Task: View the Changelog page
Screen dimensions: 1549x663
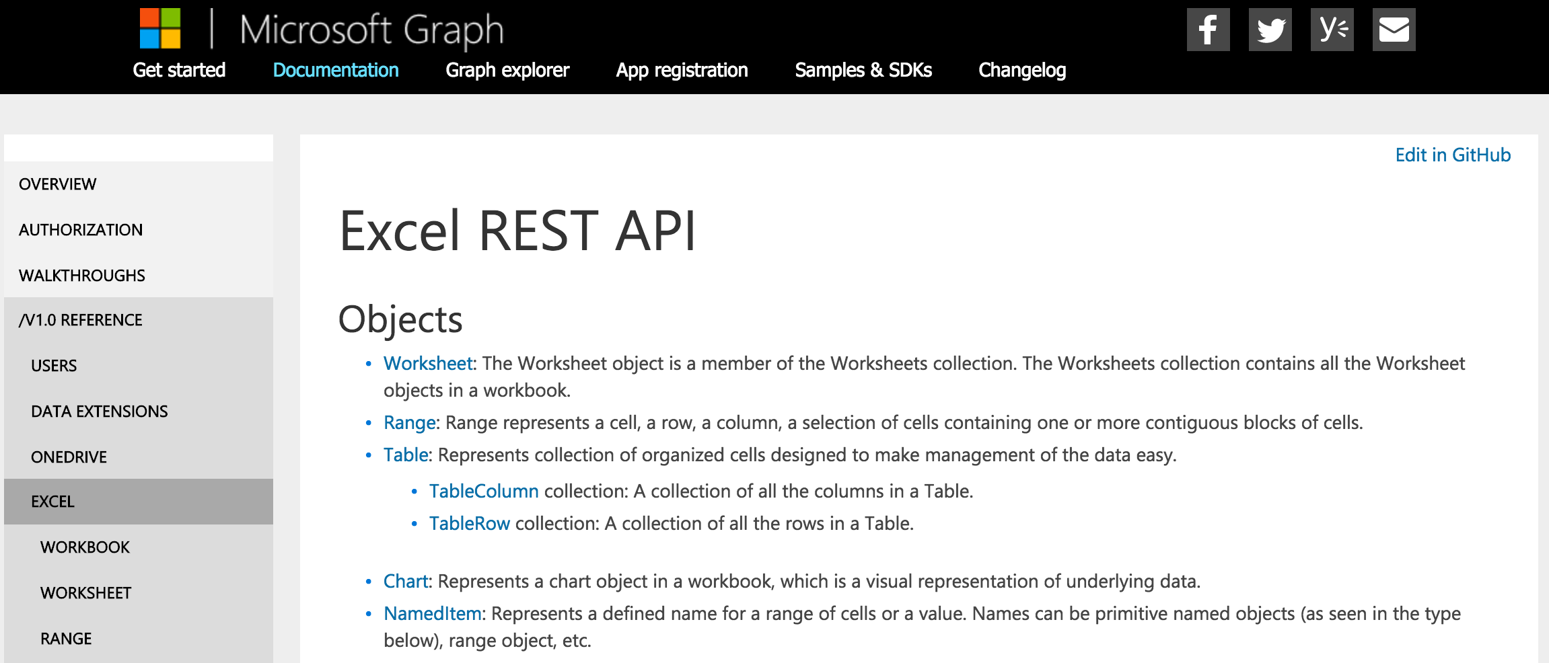Action: [1022, 70]
